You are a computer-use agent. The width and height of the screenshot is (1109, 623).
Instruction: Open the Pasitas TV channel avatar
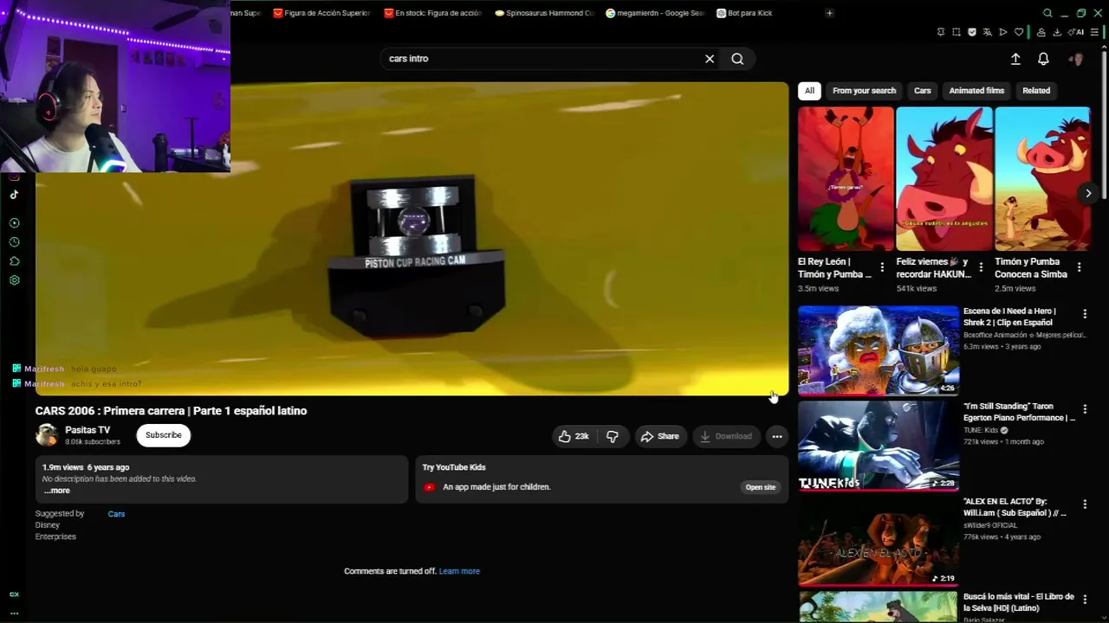[46, 435]
